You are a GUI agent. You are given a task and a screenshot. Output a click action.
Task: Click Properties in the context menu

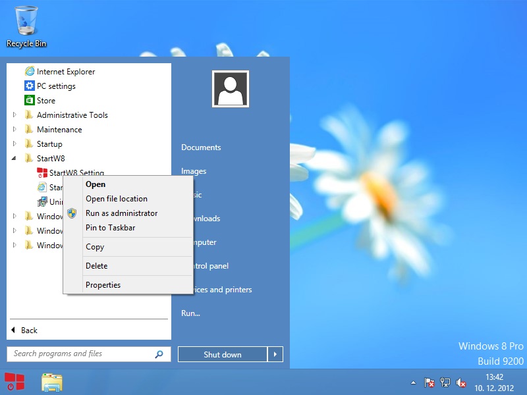[x=103, y=285]
